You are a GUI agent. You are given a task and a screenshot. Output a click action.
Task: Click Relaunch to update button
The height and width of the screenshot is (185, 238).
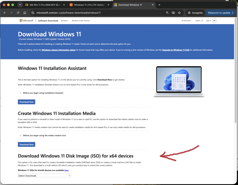point(221,13)
